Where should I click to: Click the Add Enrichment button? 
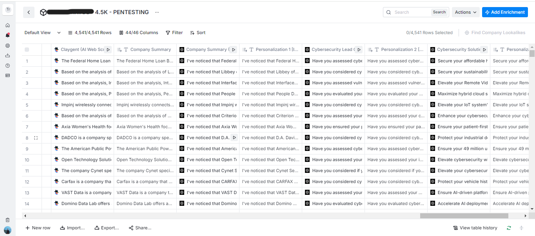click(x=505, y=12)
